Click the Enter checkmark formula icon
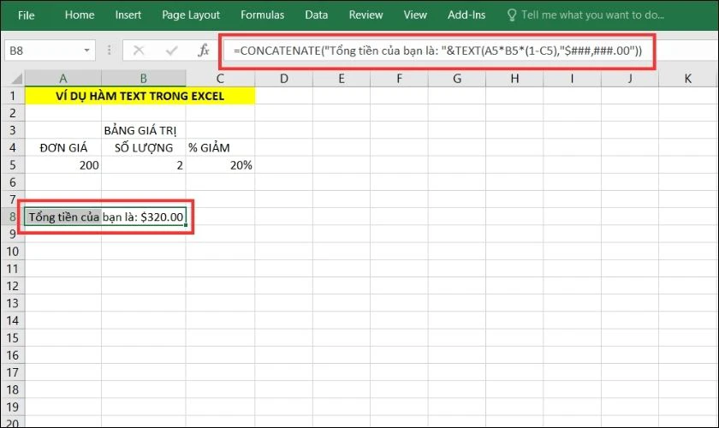This screenshot has width=719, height=428. coord(171,51)
